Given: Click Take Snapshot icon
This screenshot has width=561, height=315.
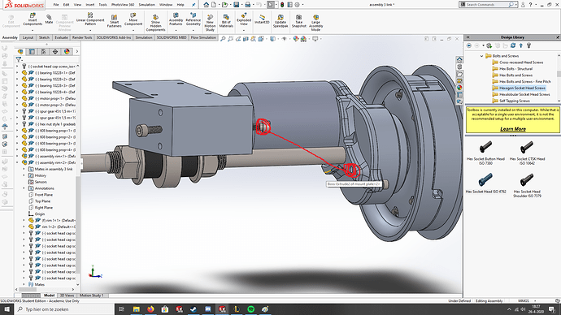Looking at the screenshot, I should [x=298, y=21].
